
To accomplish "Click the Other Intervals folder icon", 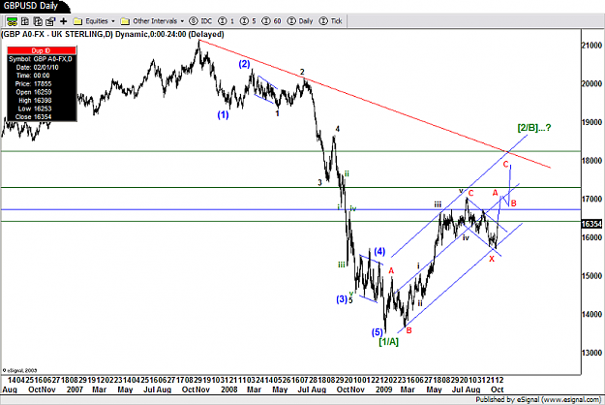I will click(125, 21).
